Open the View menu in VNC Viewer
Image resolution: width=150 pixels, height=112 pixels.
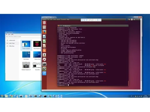coord(9,34)
